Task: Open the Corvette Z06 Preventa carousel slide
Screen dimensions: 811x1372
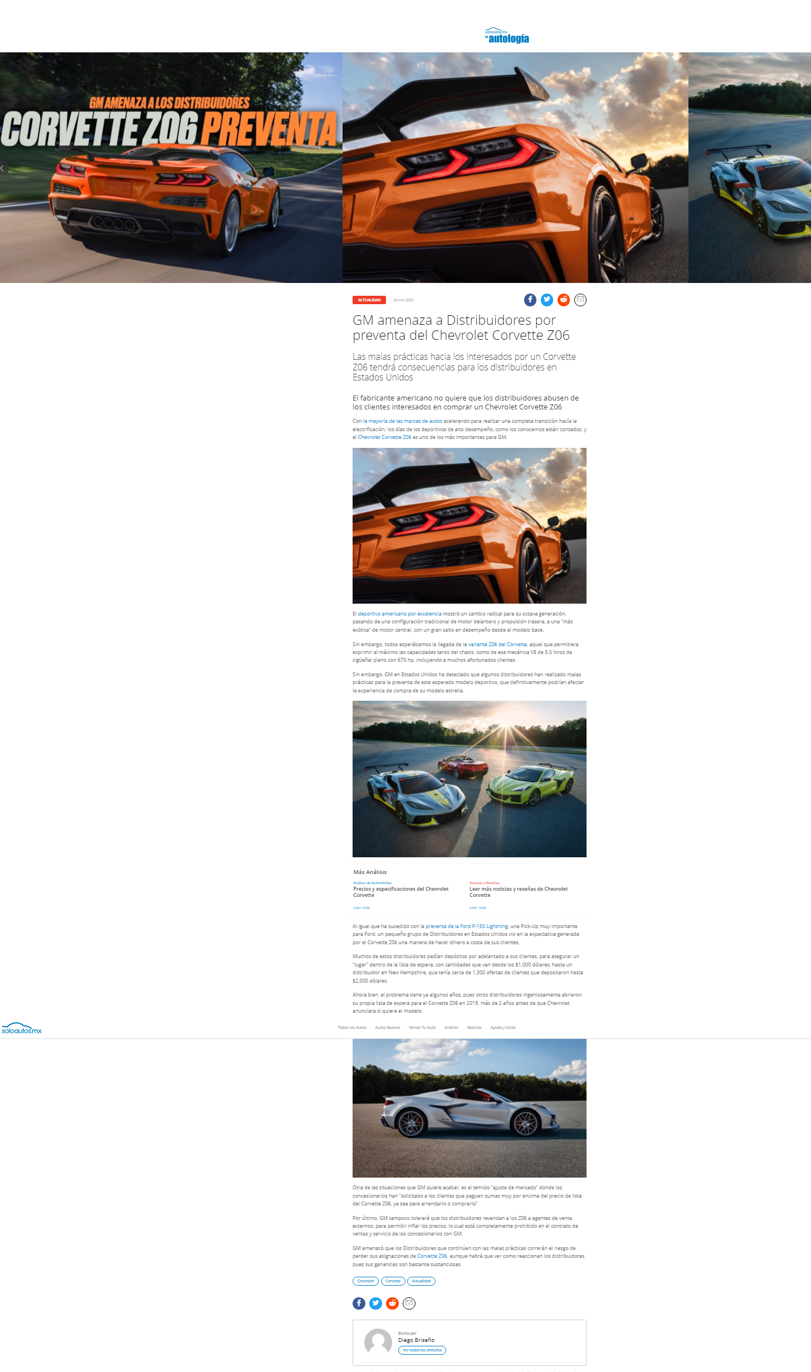Action: point(171,168)
